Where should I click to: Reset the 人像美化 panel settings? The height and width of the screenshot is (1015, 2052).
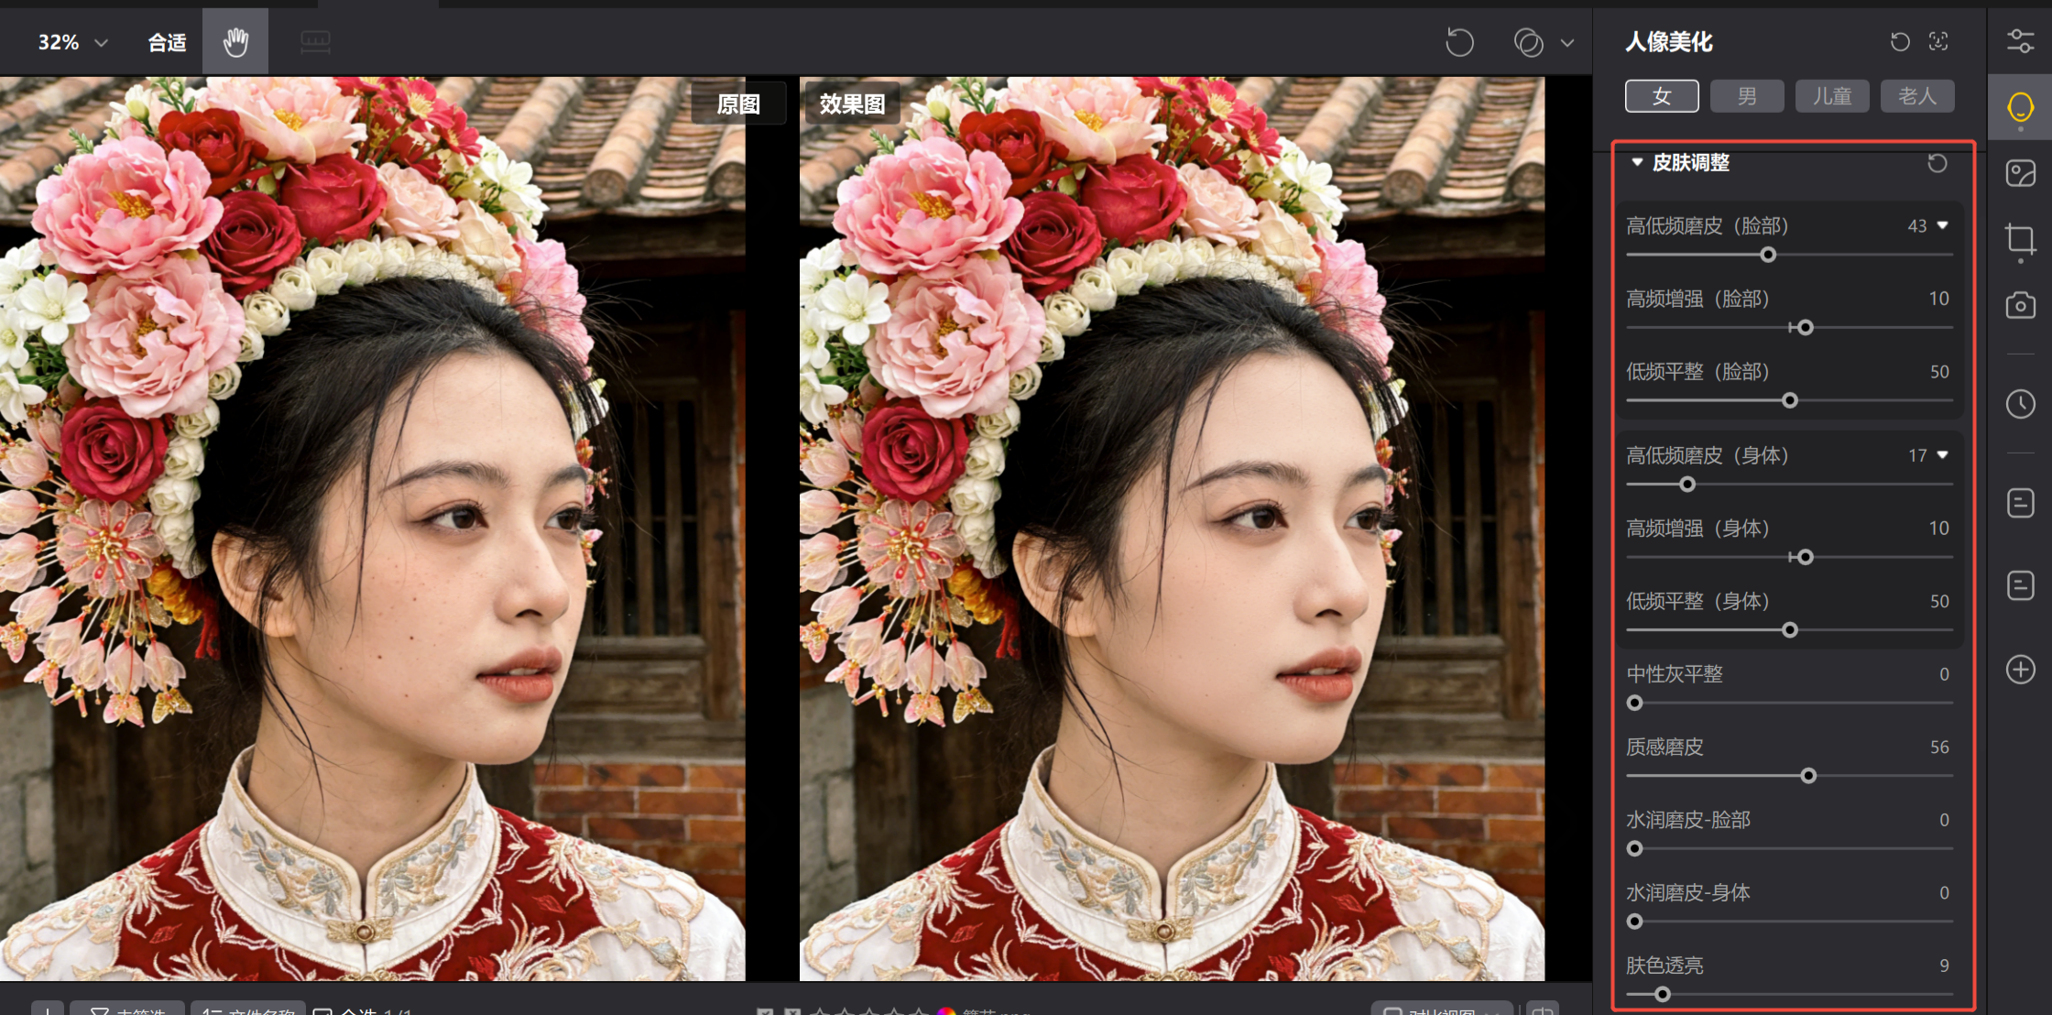coord(1900,41)
